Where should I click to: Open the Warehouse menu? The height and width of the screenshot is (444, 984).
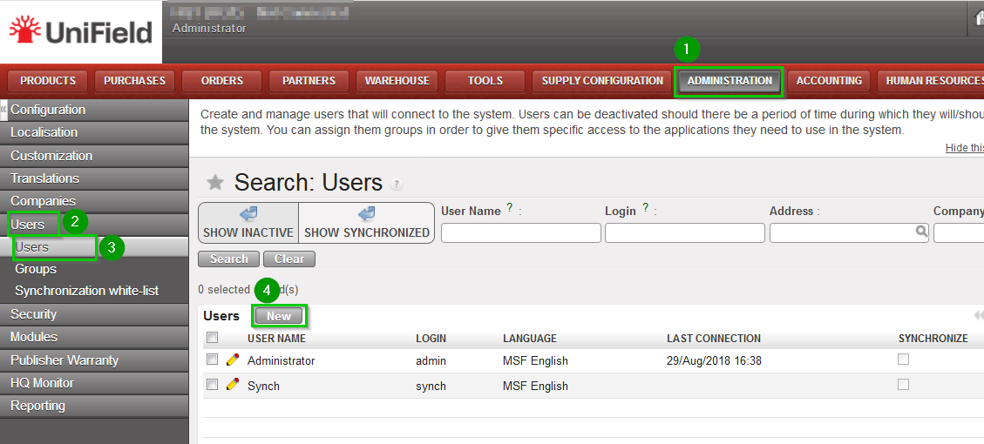coord(397,81)
